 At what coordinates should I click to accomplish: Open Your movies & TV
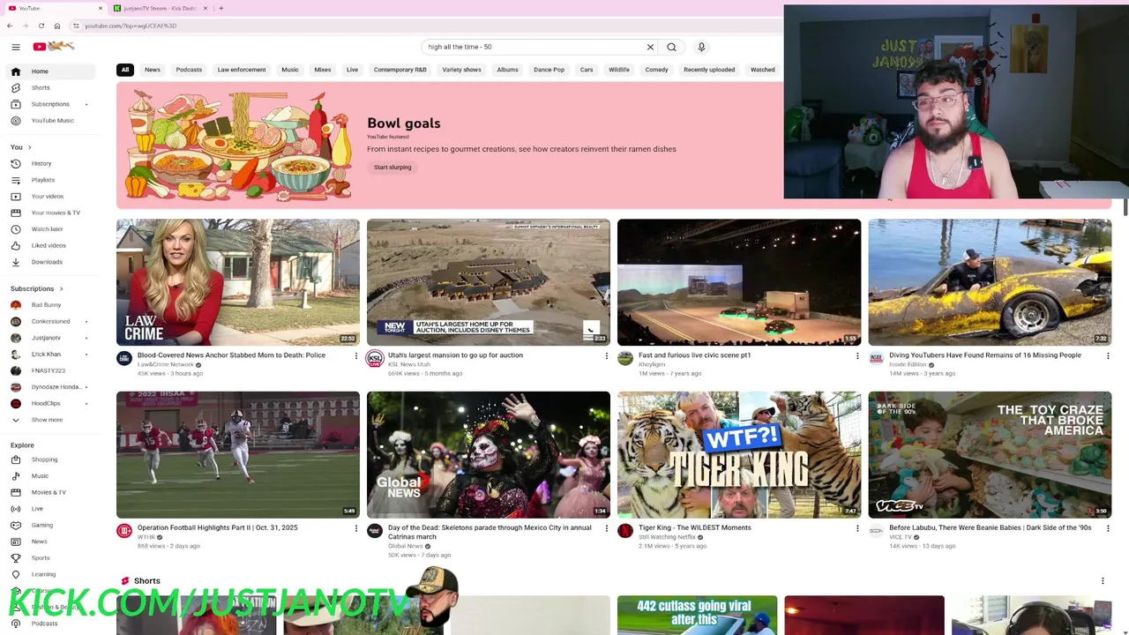tap(55, 213)
